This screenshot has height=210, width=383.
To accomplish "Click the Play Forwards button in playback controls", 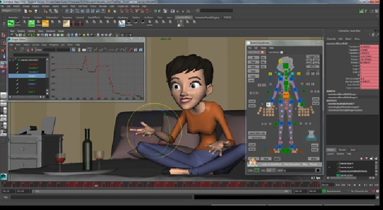I will click(x=360, y=185).
